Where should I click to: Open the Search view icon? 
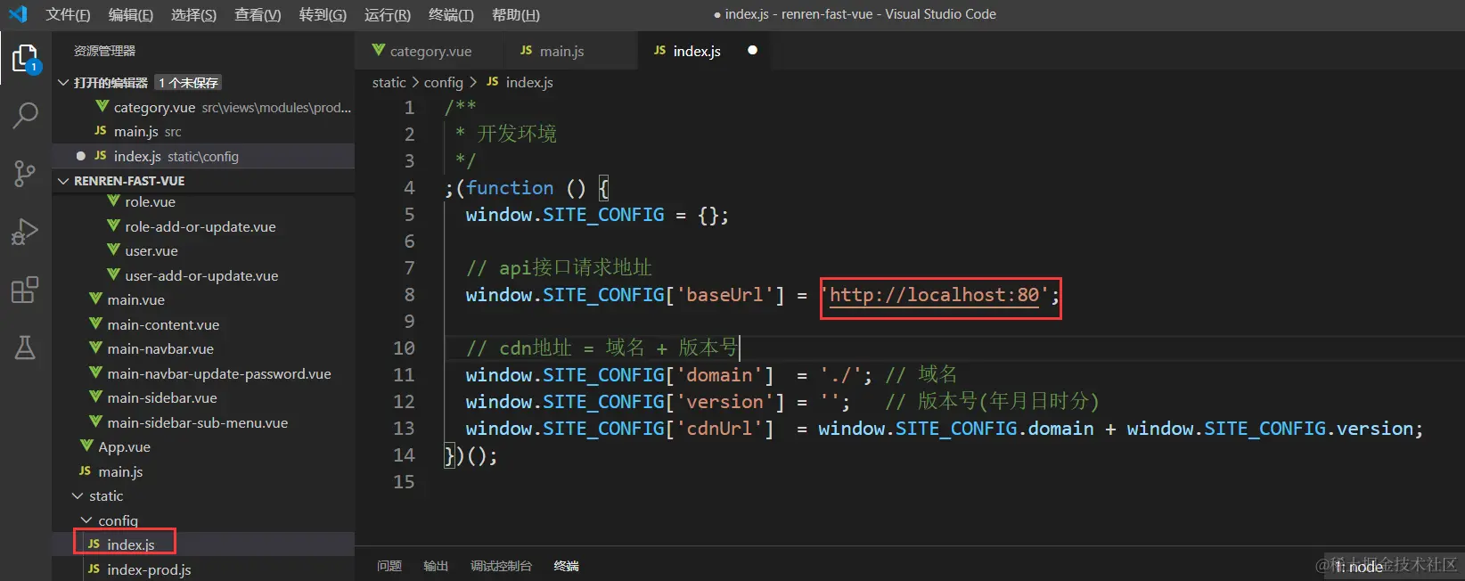pyautogui.click(x=25, y=115)
